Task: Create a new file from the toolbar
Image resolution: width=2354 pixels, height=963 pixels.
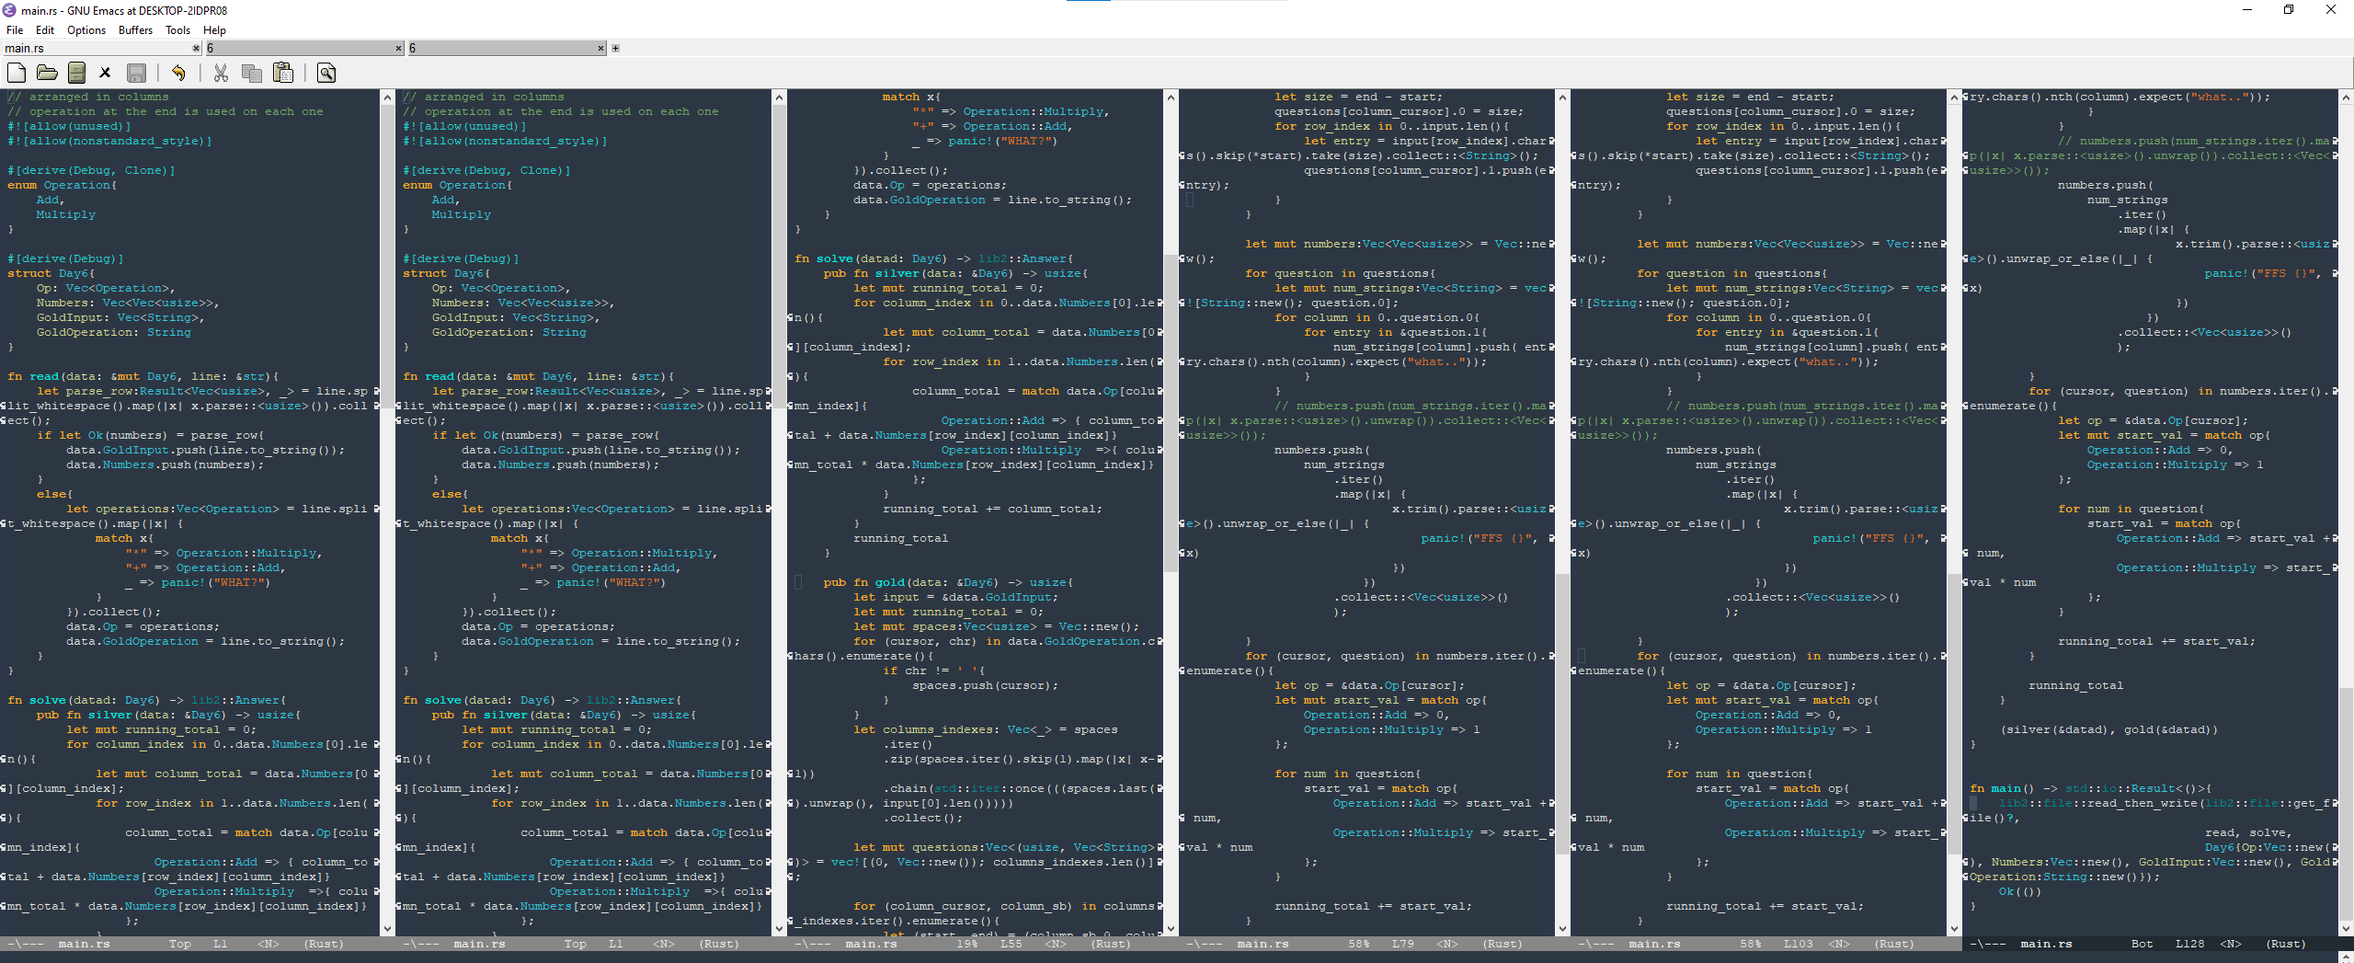Action: click(16, 73)
